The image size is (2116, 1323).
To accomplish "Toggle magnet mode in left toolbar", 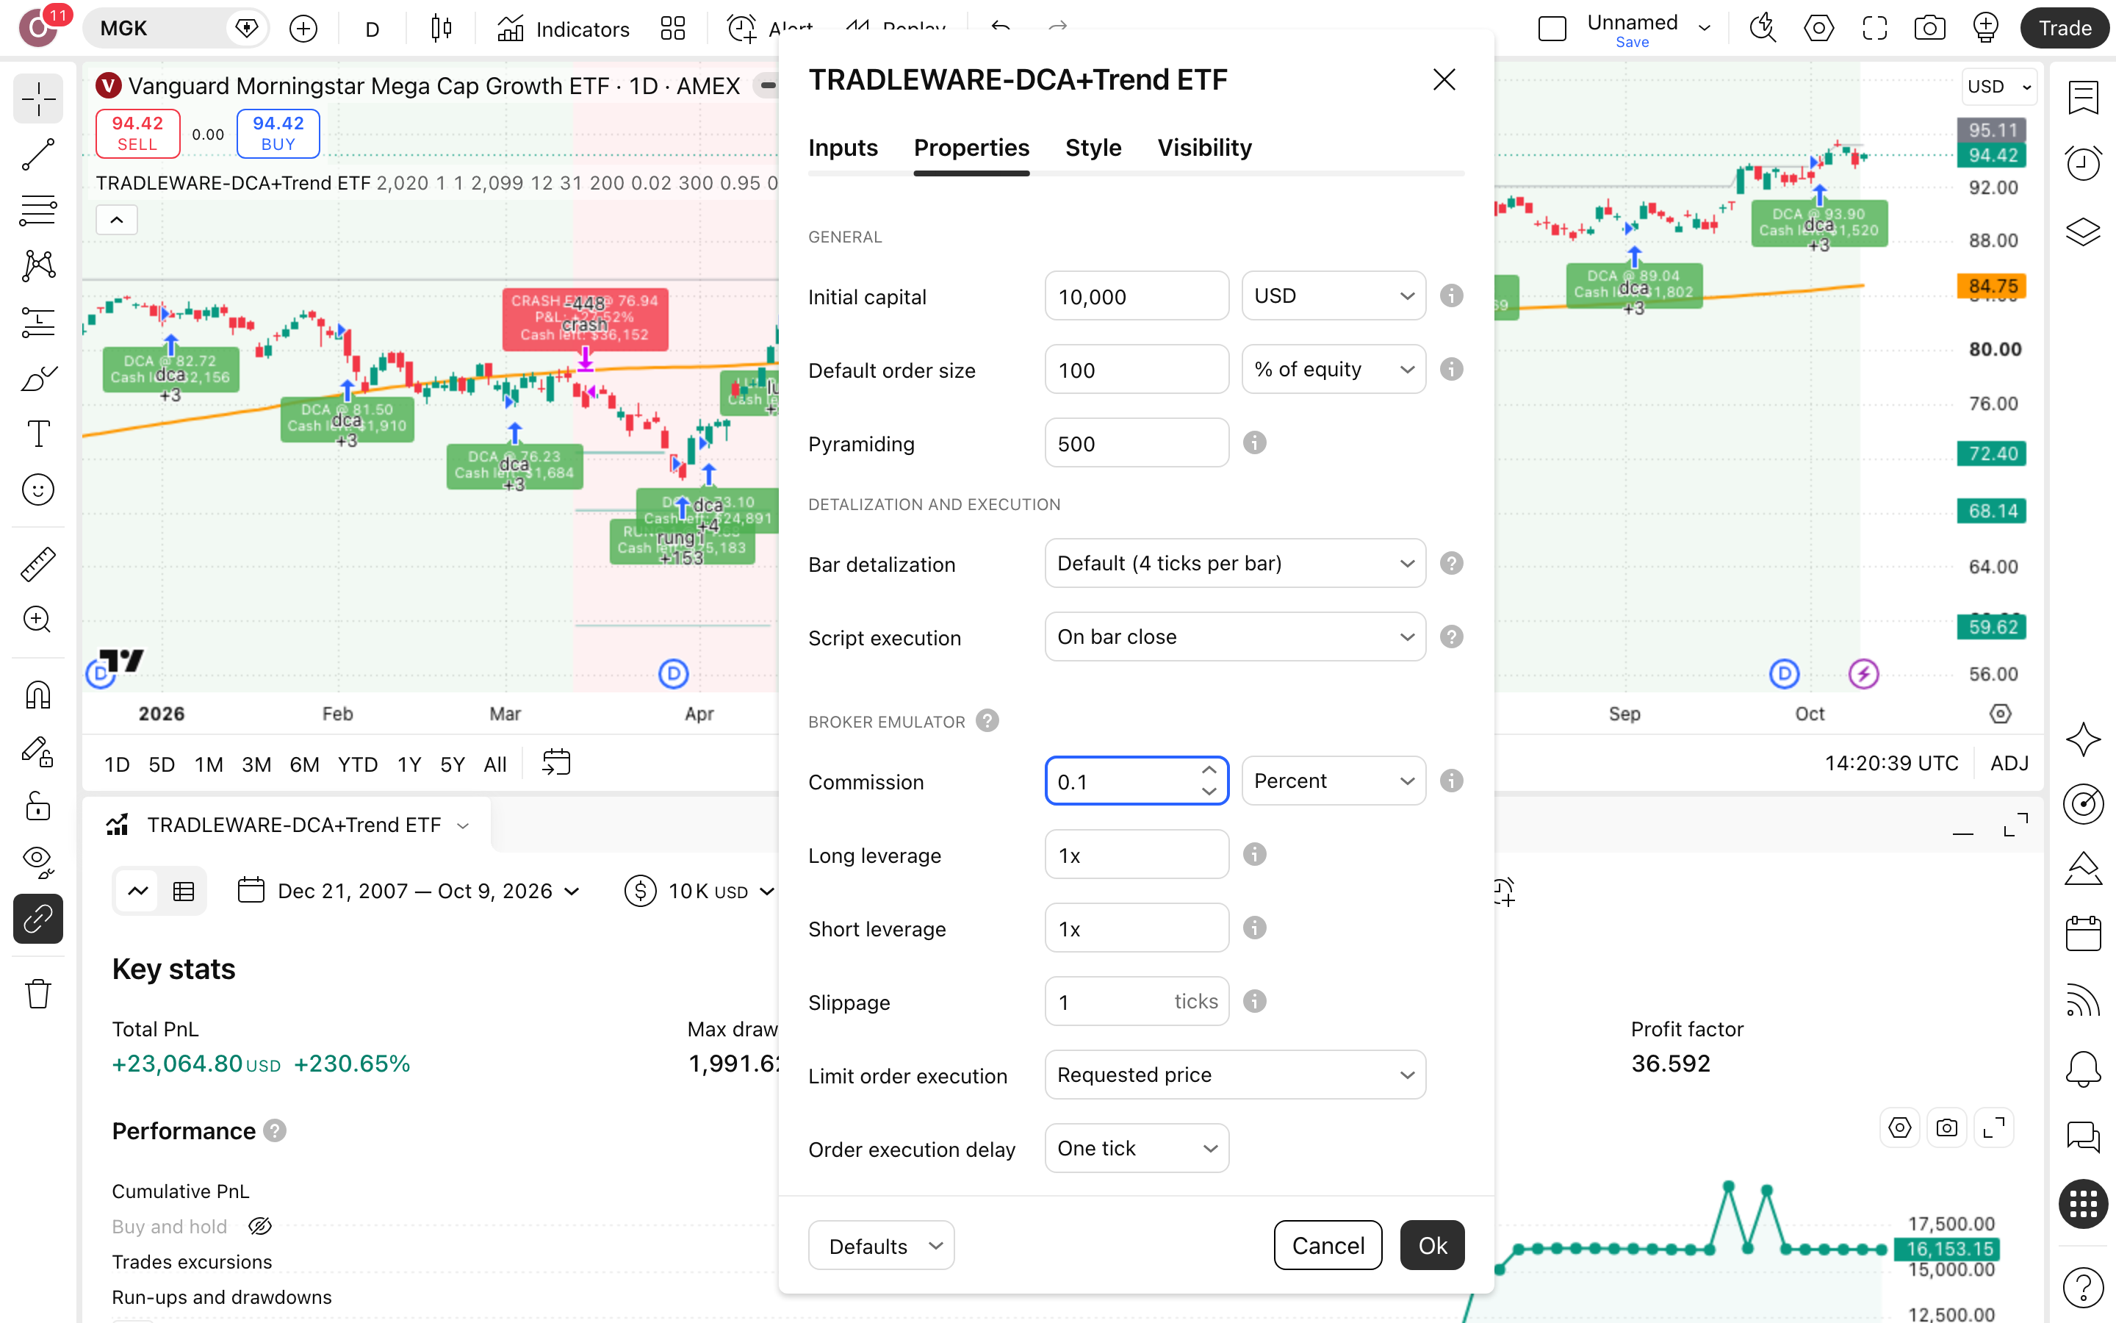I will [37, 695].
